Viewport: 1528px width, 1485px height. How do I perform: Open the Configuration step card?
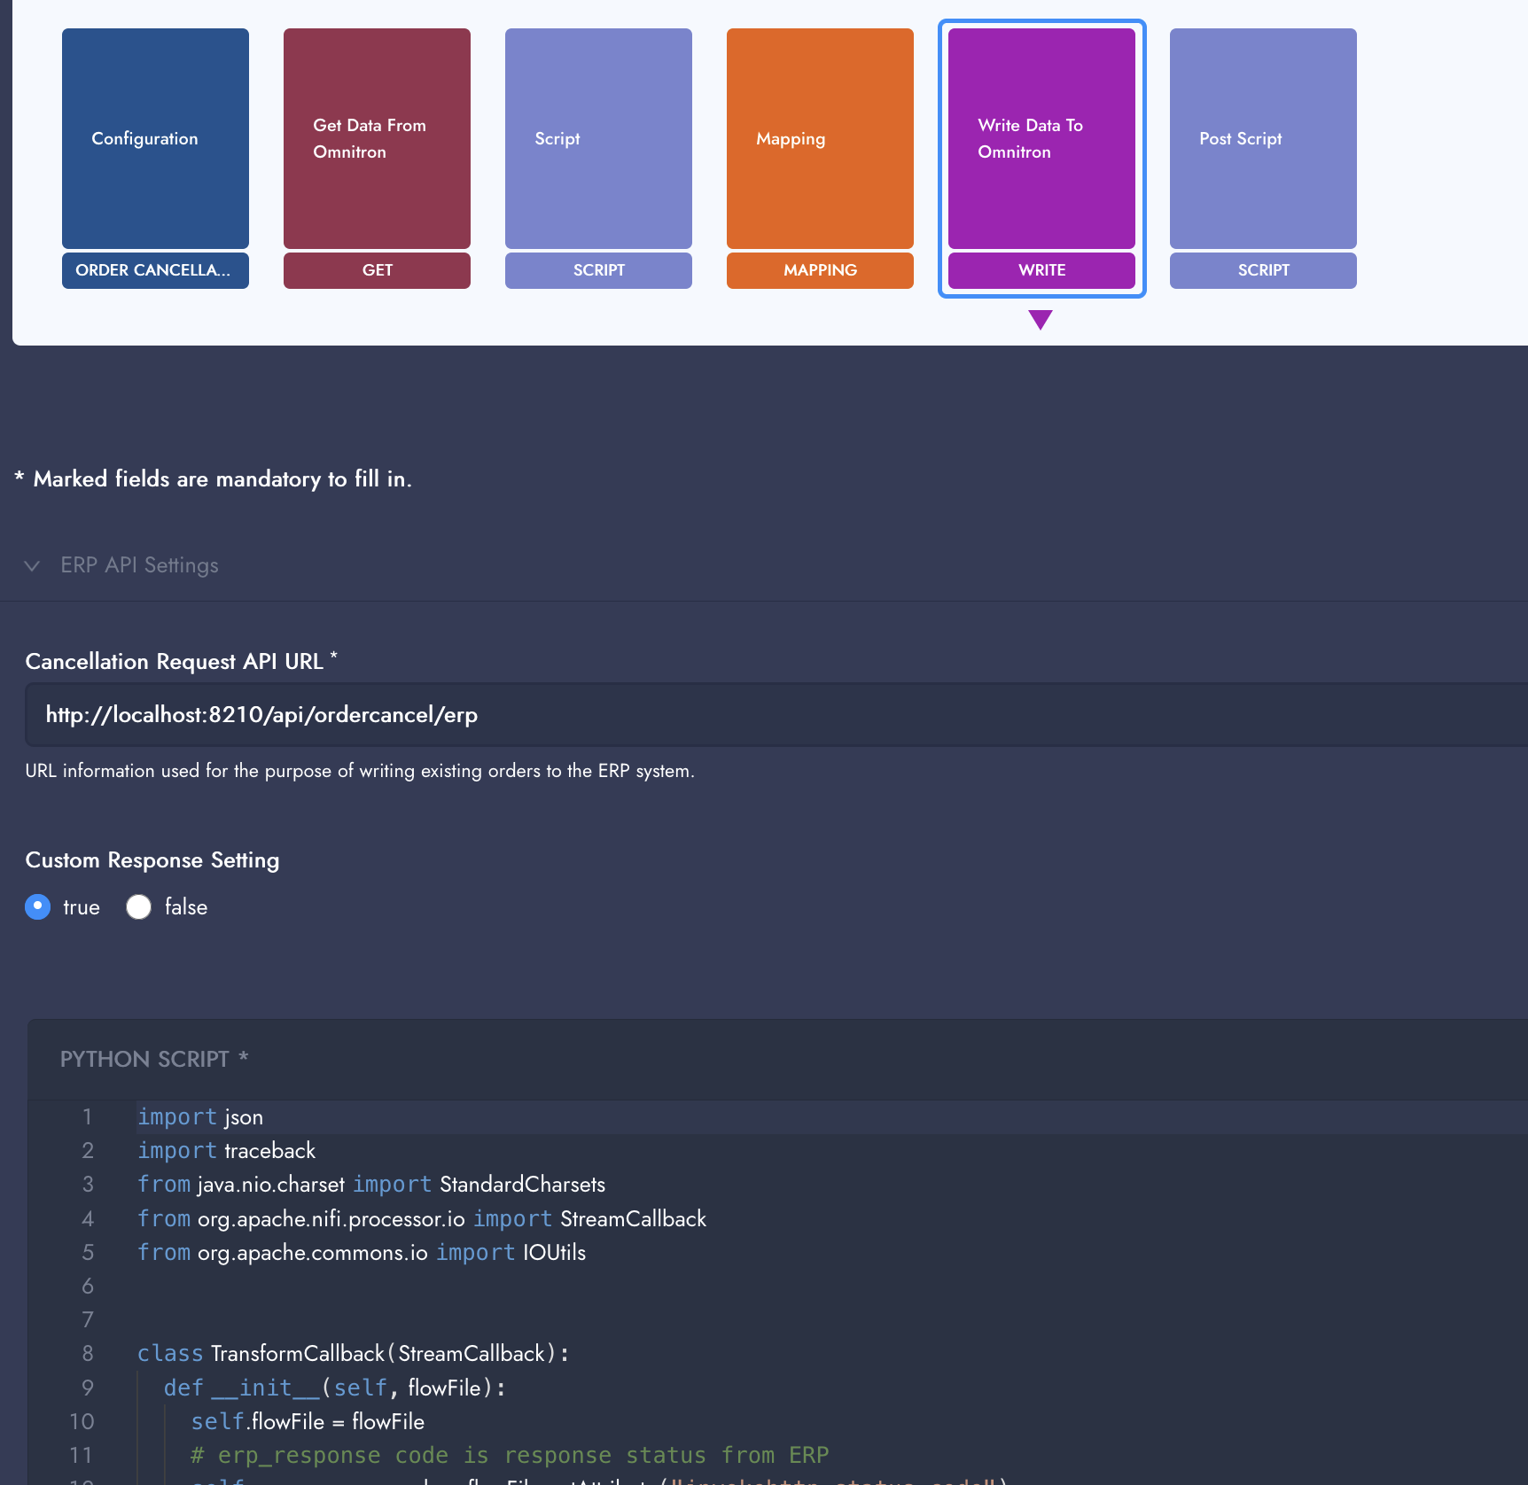[x=155, y=138]
